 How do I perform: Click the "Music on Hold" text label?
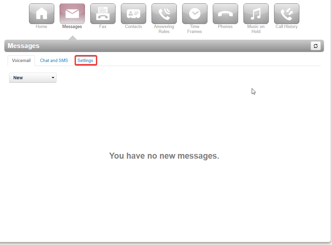[256, 29]
